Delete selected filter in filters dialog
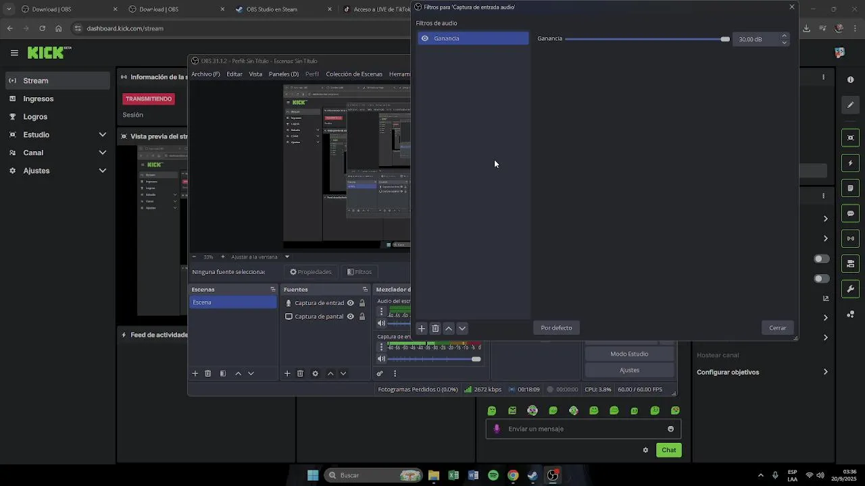This screenshot has width=865, height=486. pos(435,329)
